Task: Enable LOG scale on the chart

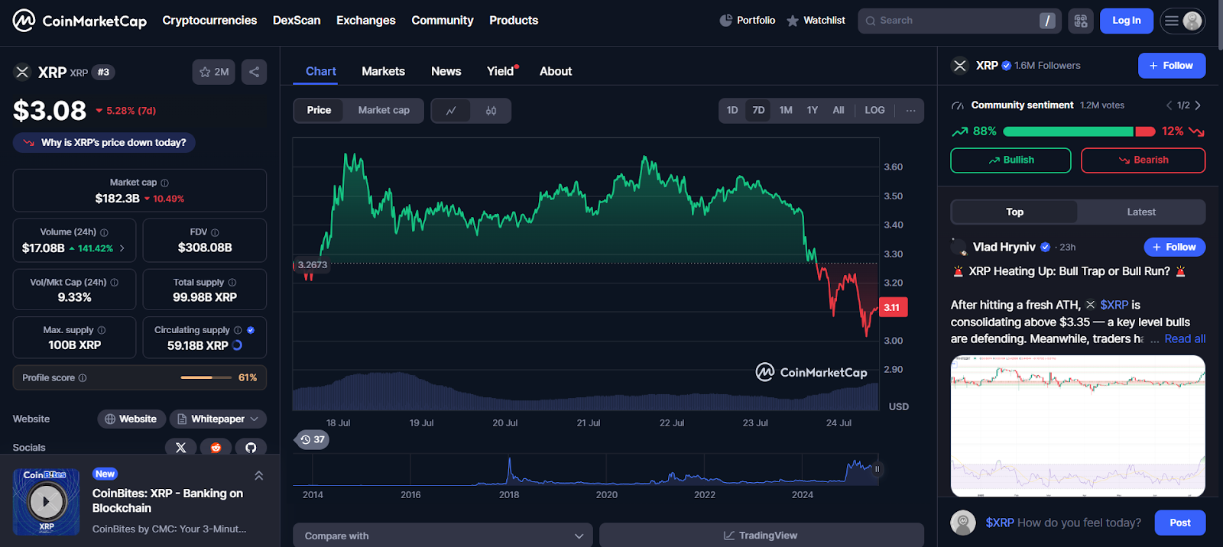Action: pos(874,111)
